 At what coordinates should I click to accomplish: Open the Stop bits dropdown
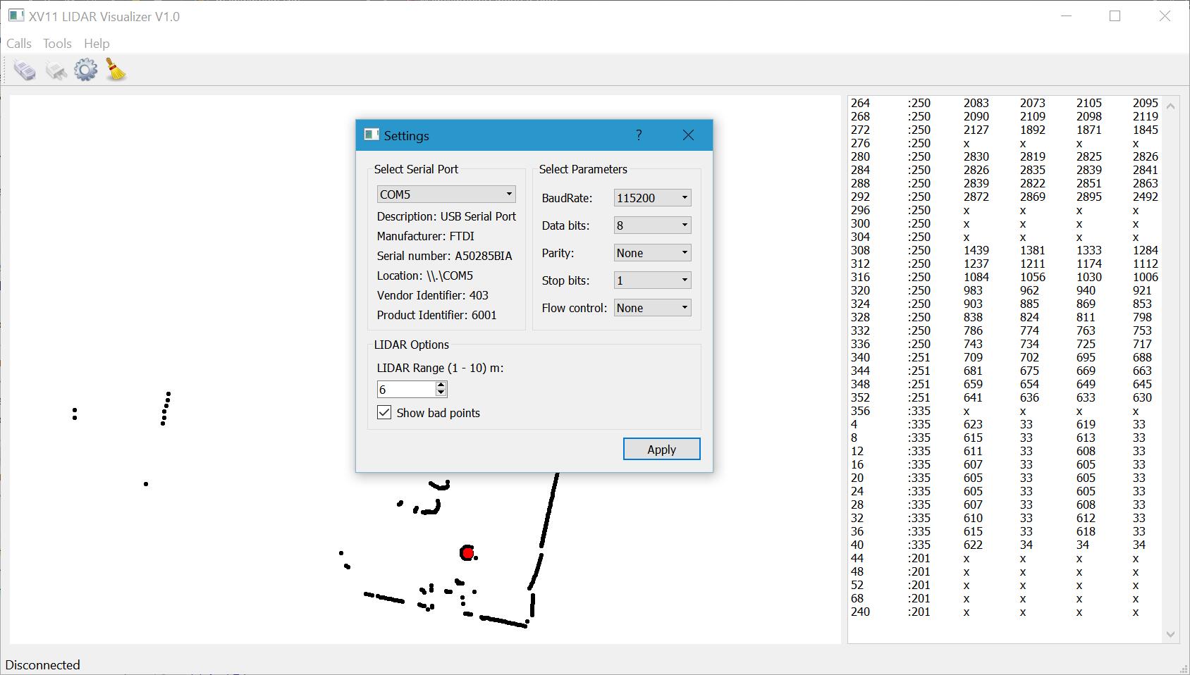[x=652, y=280]
